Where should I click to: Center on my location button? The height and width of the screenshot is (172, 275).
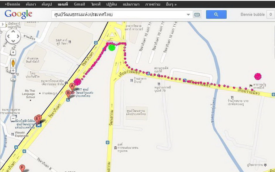pos(13,52)
